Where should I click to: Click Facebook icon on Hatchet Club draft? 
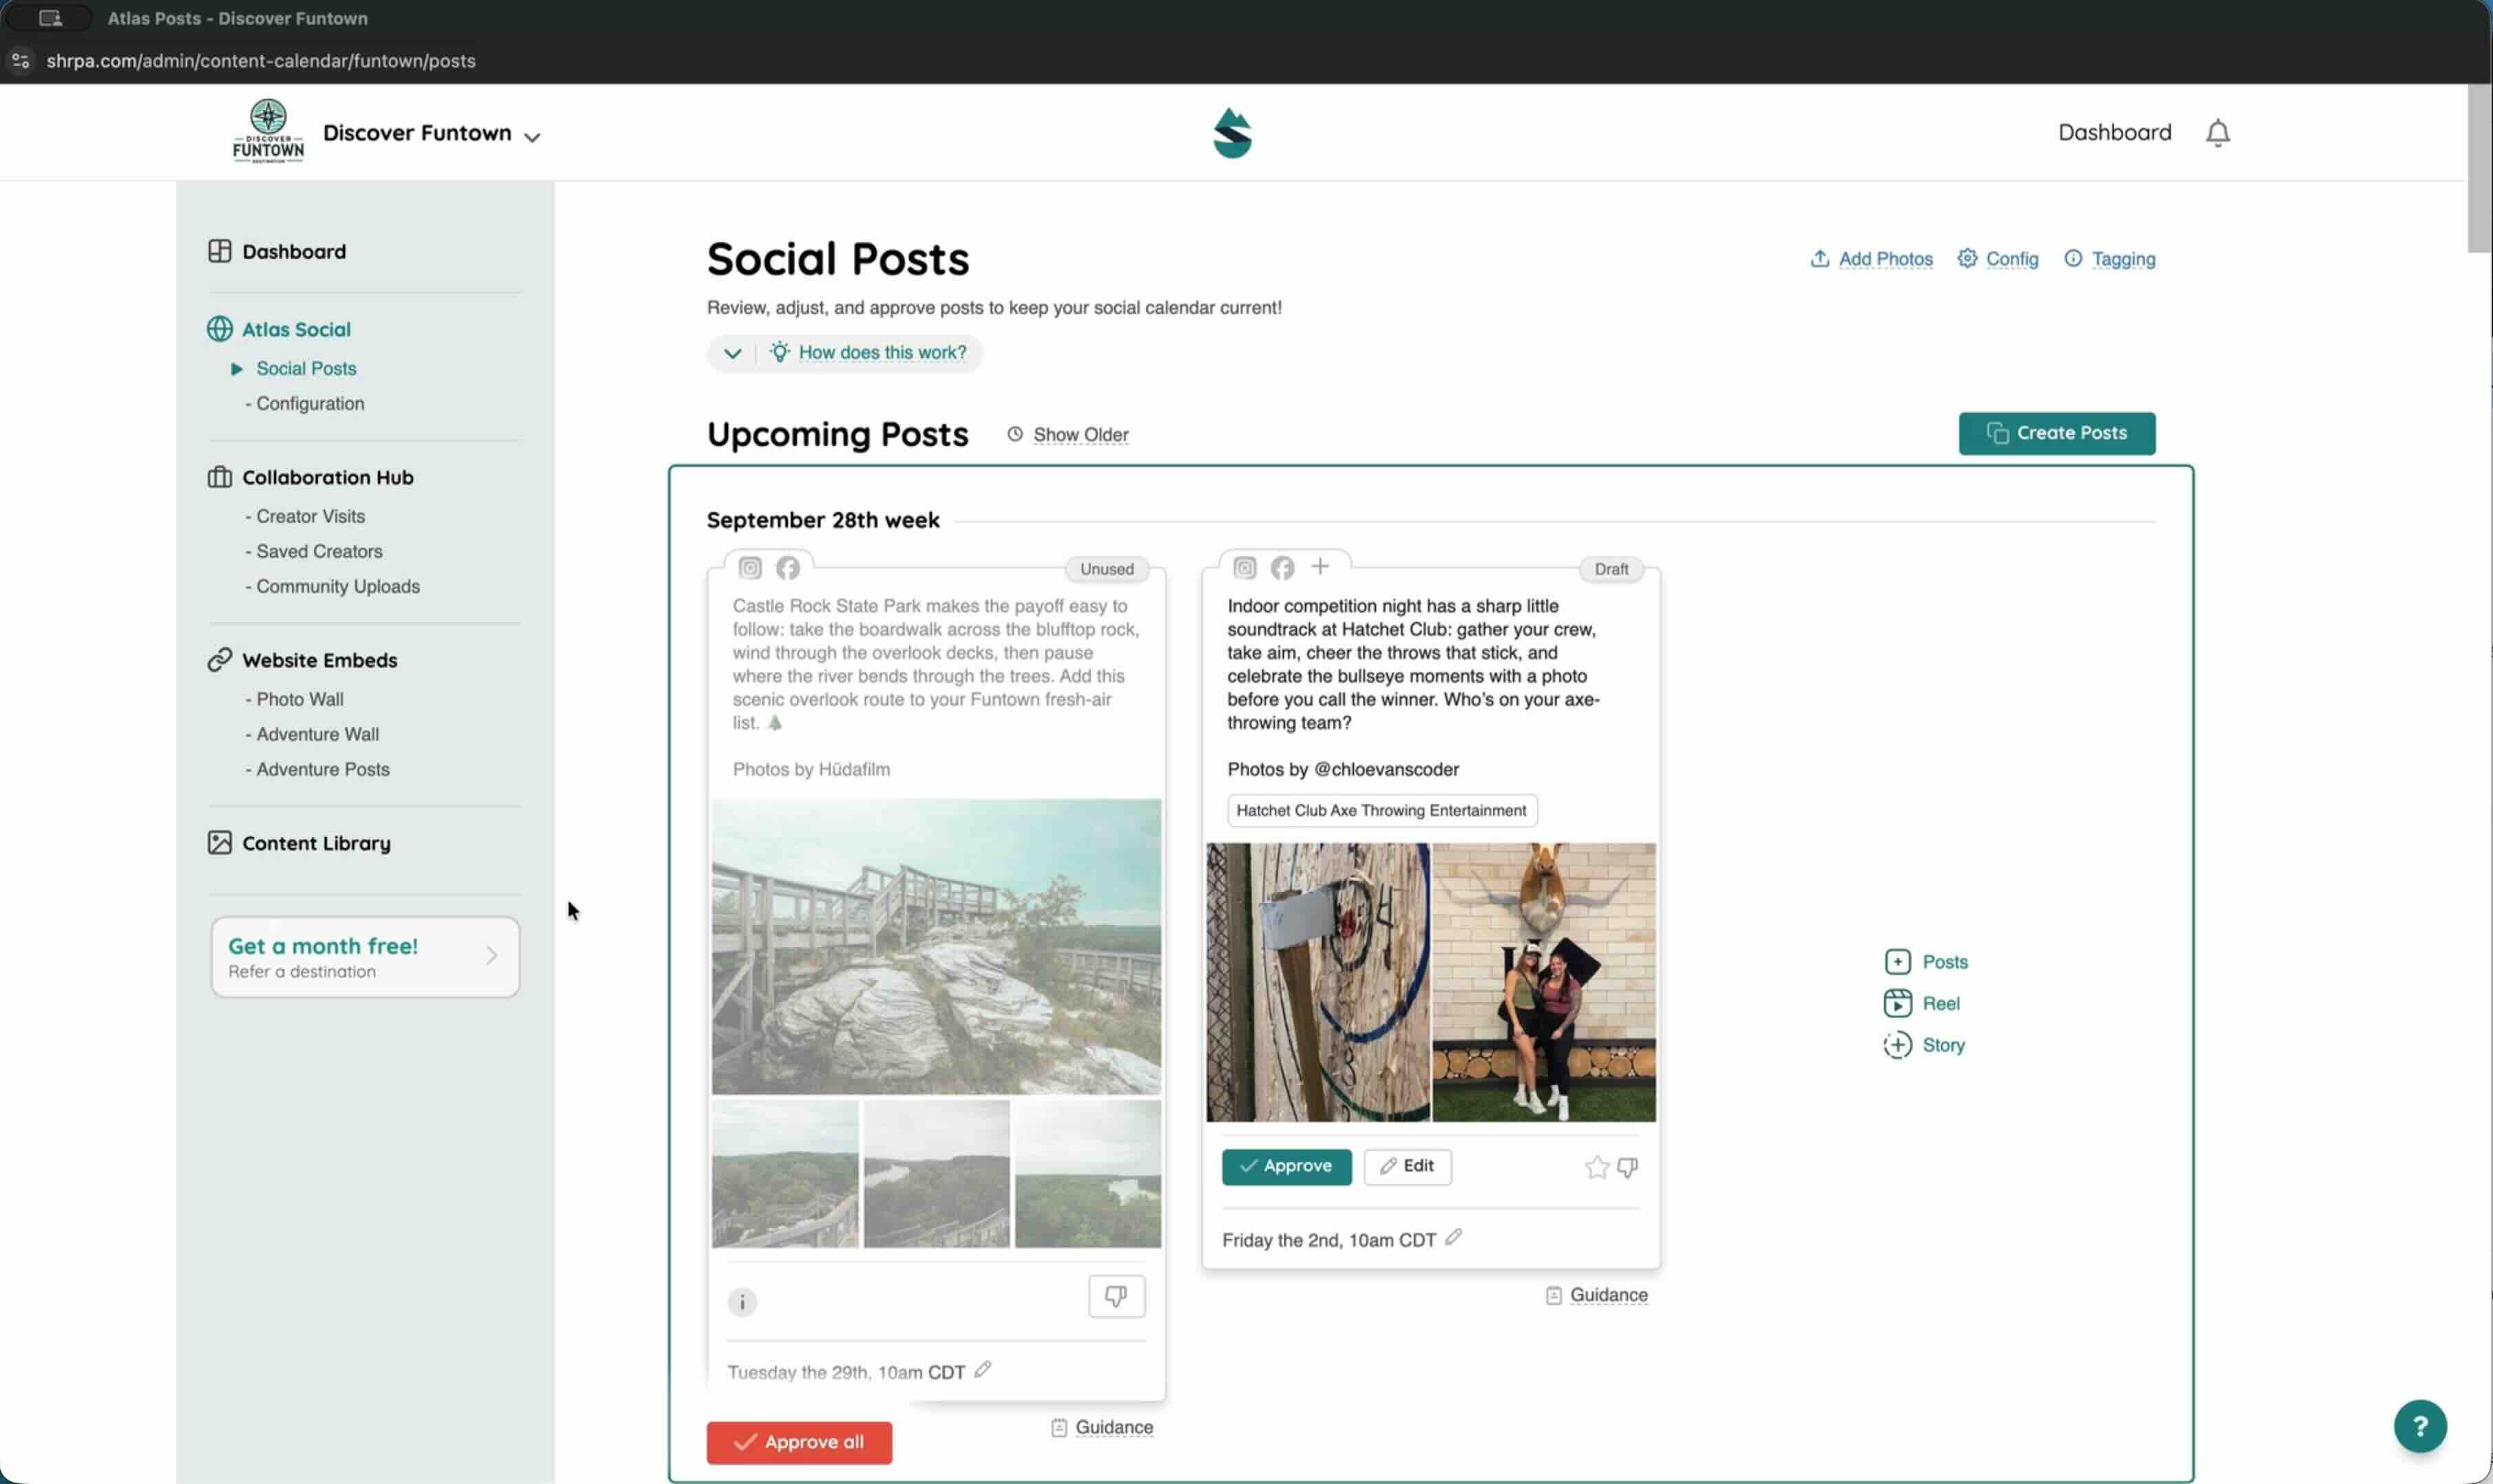[x=1282, y=568]
